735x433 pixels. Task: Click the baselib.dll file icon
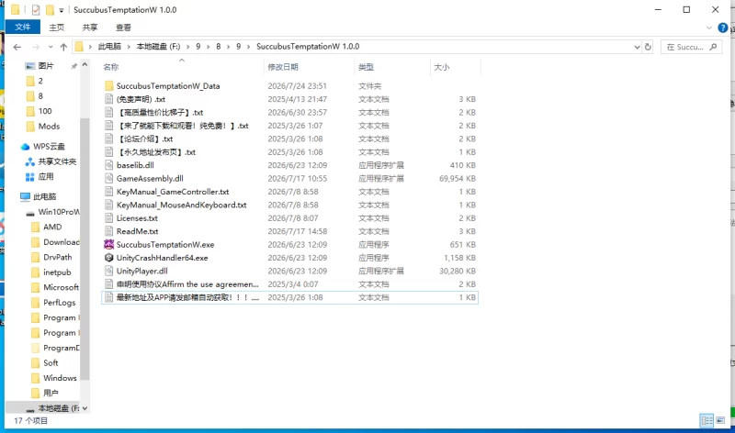[x=108, y=165]
